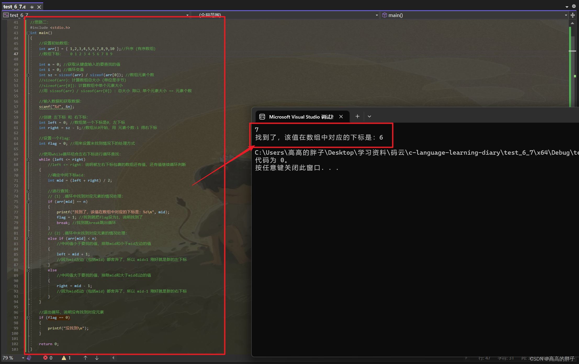Select the test_6_7.c editor tab

[15, 7]
